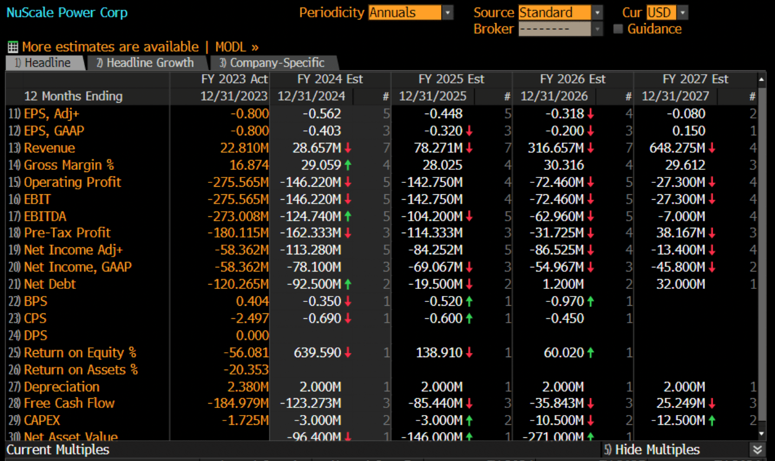
Task: Click the scrollbar down arrow
Action: click(761, 433)
